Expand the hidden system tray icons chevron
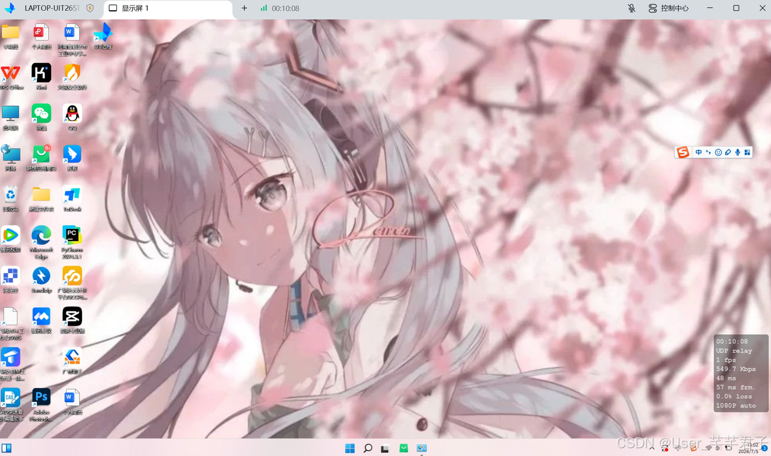Image resolution: width=771 pixels, height=456 pixels. coord(652,448)
